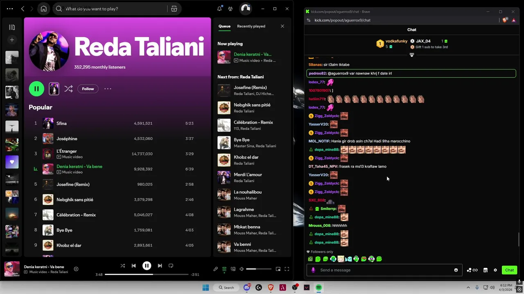Adjust the Spotify volume slider
The image size is (524, 294).
[x=259, y=269]
